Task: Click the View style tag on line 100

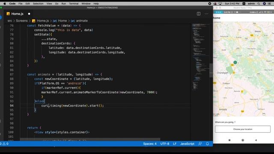Action: tap(62, 132)
